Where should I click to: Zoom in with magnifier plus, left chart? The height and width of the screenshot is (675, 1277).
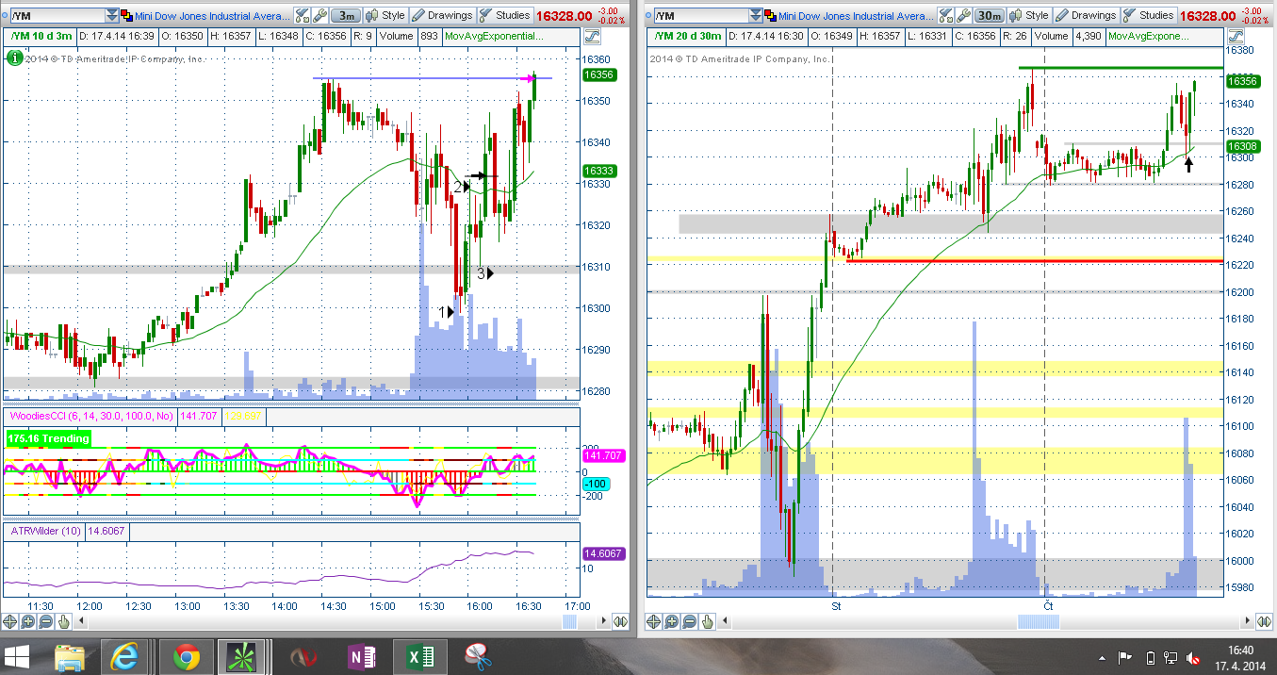point(29,621)
